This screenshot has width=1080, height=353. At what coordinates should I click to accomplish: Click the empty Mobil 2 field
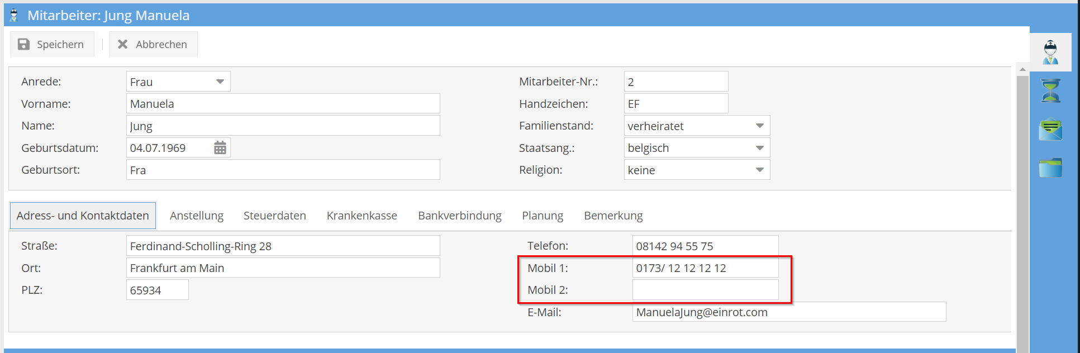click(x=706, y=290)
